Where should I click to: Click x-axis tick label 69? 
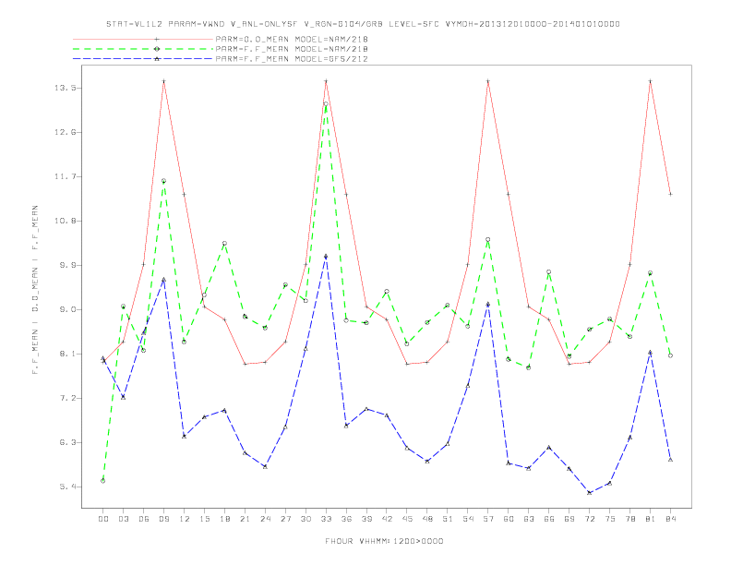pyautogui.click(x=569, y=519)
